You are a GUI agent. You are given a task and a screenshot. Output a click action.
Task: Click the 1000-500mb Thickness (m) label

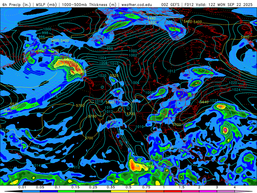click(89, 5)
